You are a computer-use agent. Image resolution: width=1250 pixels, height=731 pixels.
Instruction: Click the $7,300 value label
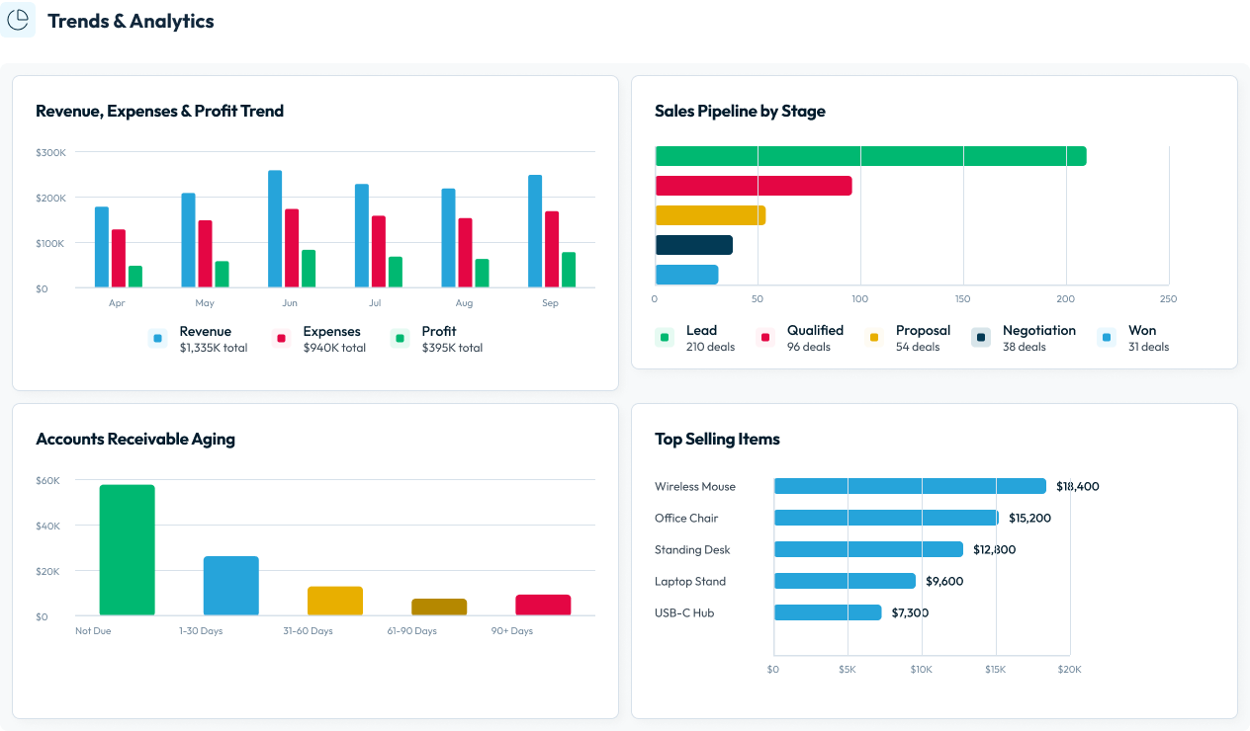pos(910,612)
